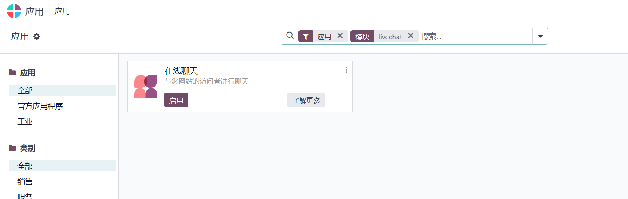Click the 在线聊天 app icon

145,86
